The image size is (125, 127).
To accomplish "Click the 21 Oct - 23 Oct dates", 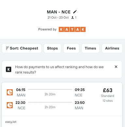I will coord(58,18).
